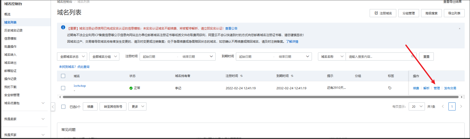Open the all domain status dropdown
470x139 pixels.
[72, 57]
